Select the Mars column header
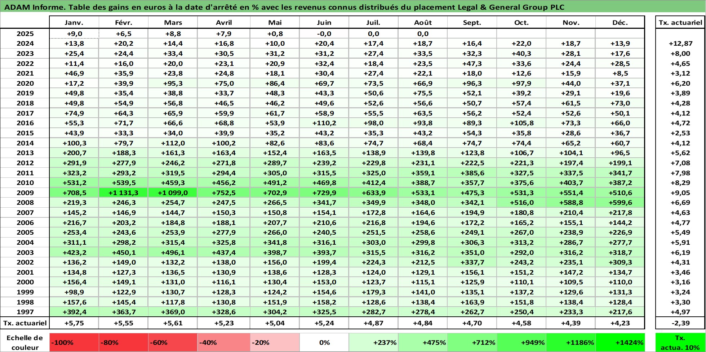The image size is (706, 352). (173, 22)
